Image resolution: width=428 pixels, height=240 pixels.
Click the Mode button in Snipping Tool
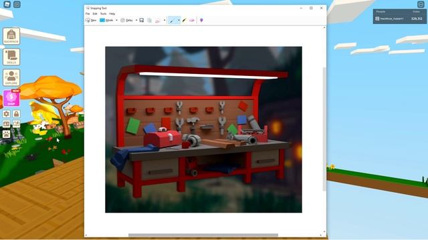tap(107, 20)
